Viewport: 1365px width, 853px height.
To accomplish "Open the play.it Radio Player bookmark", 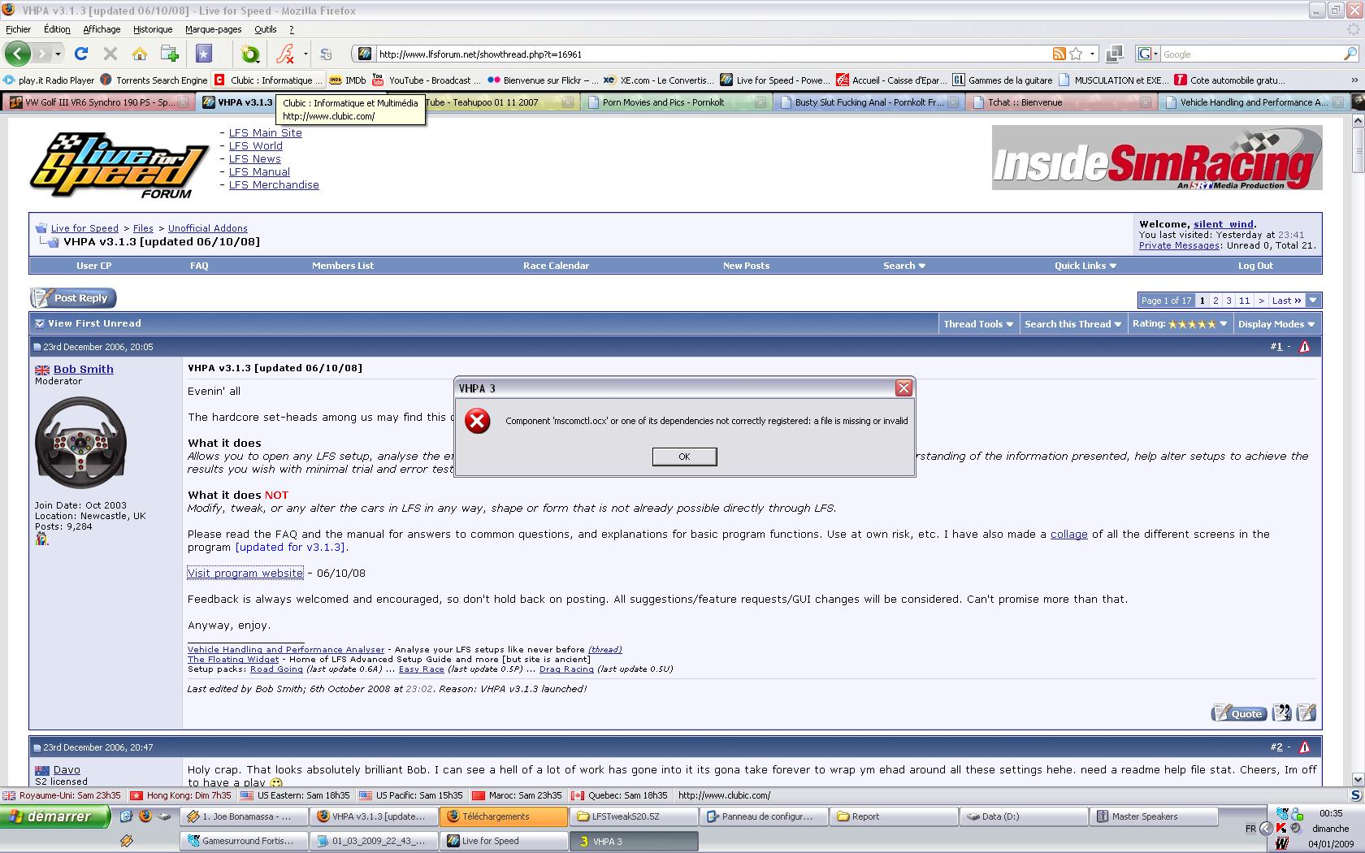I will pos(50,80).
